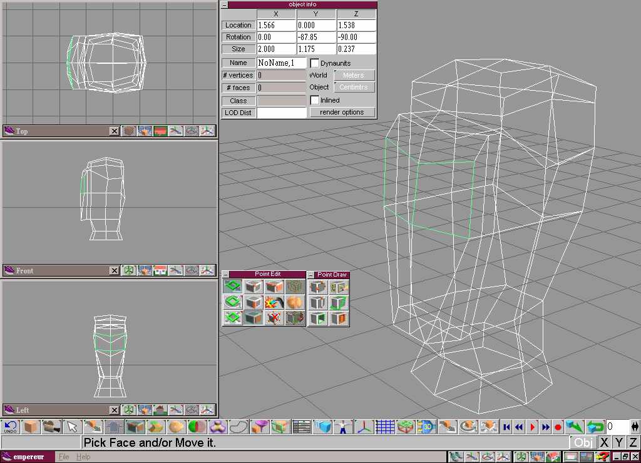Collapse the Point Draw panel
Screen dimensions: 641x463
pos(310,275)
